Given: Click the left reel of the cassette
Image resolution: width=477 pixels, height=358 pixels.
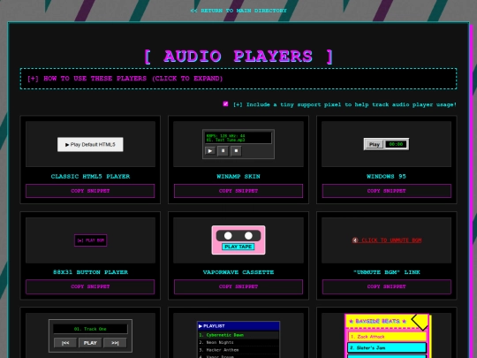Looking at the screenshot, I should click(228, 235).
